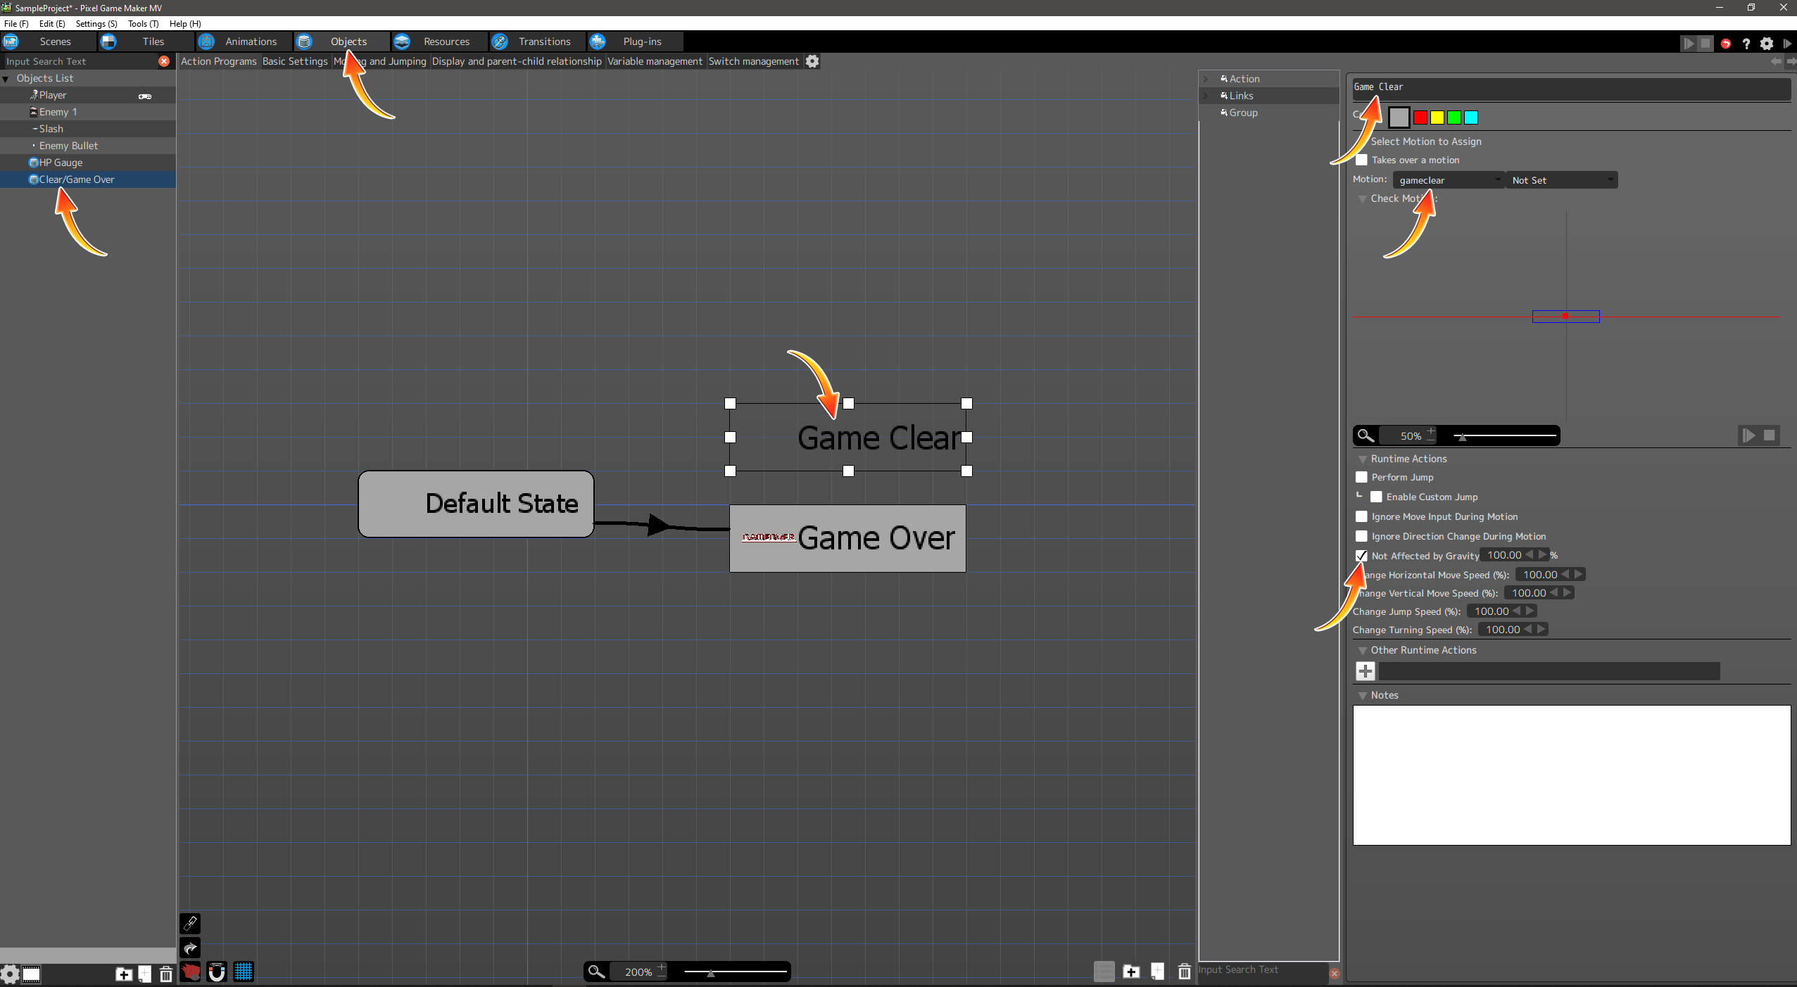Open the Basic Settings tab
The width and height of the screenshot is (1797, 987).
tap(295, 61)
